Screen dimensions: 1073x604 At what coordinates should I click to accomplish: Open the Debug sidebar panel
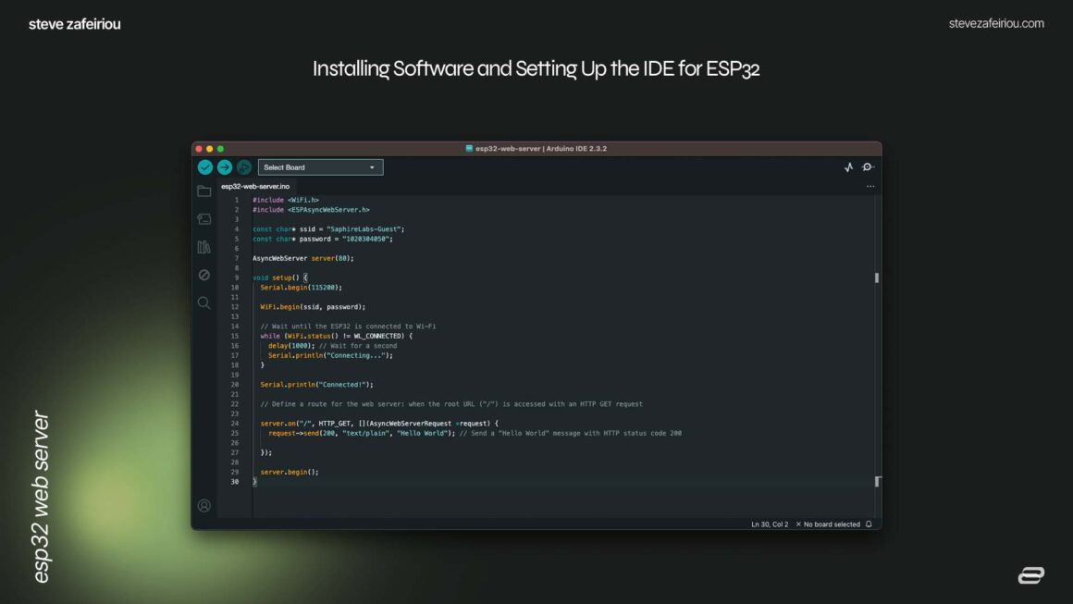click(x=204, y=275)
